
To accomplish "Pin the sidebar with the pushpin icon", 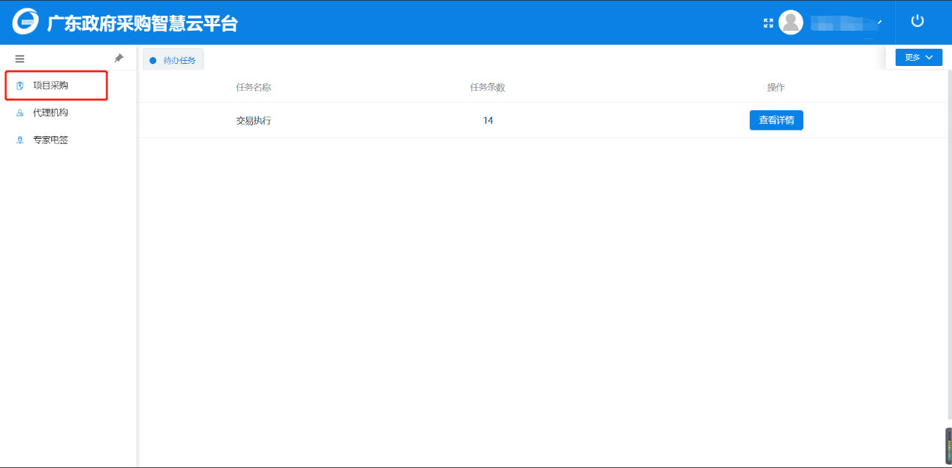I will pyautogui.click(x=119, y=58).
